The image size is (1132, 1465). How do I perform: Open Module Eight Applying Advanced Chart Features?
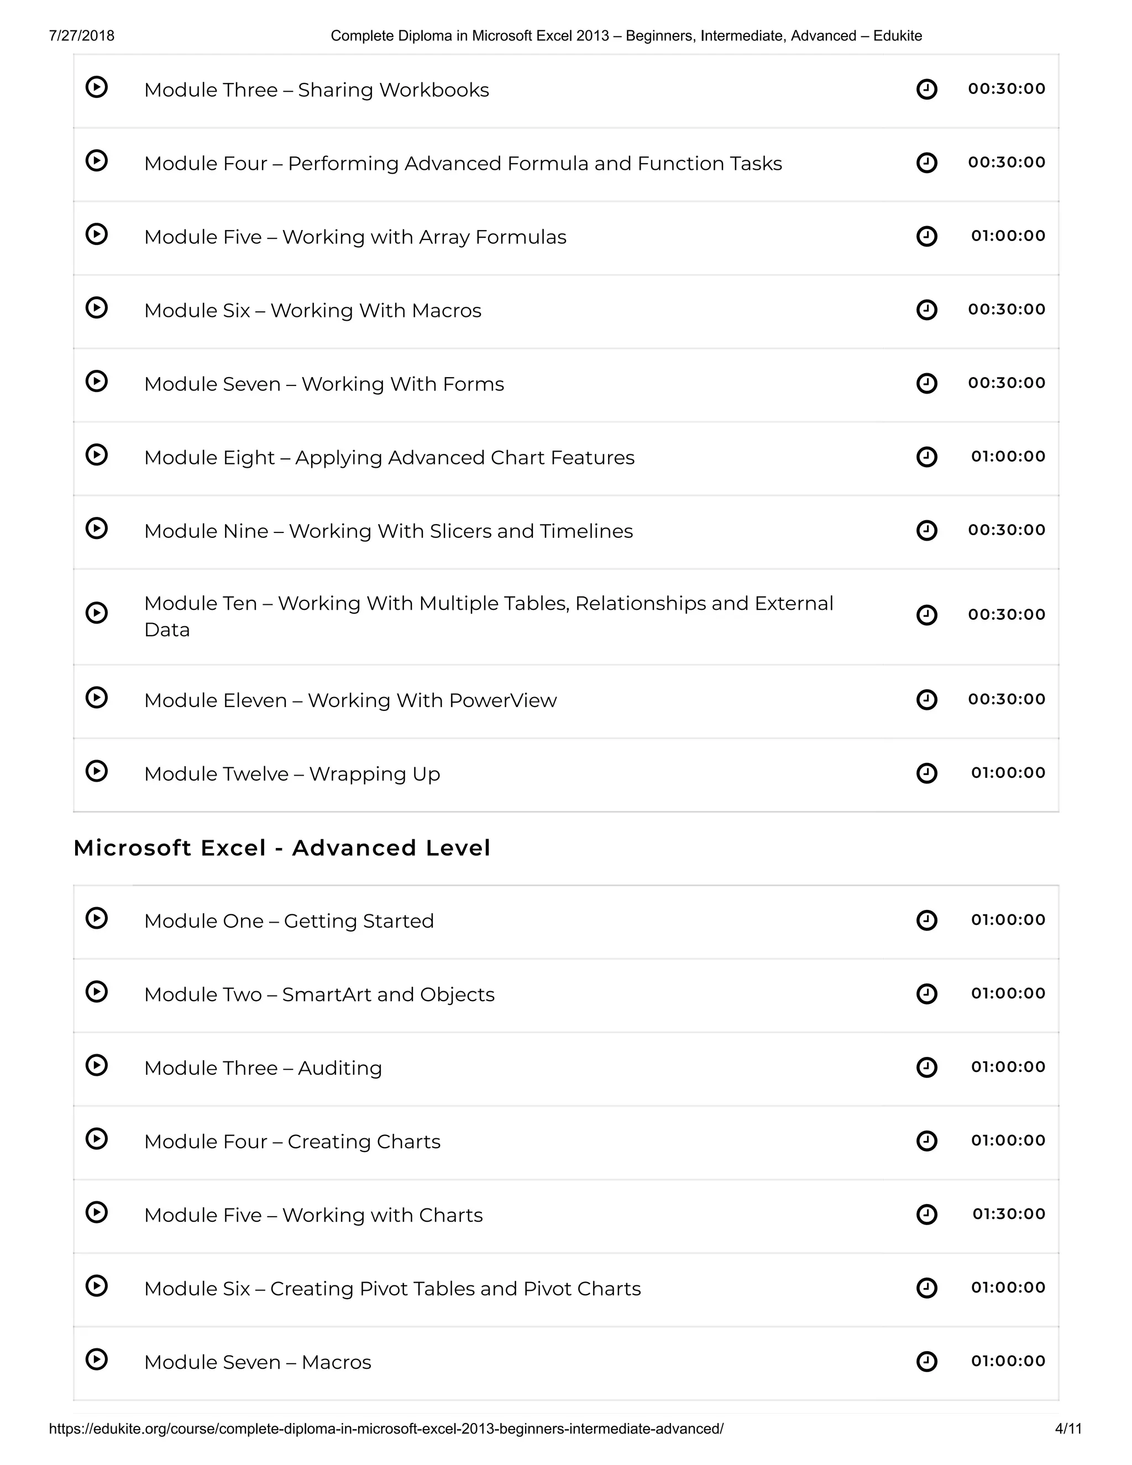coord(389,458)
